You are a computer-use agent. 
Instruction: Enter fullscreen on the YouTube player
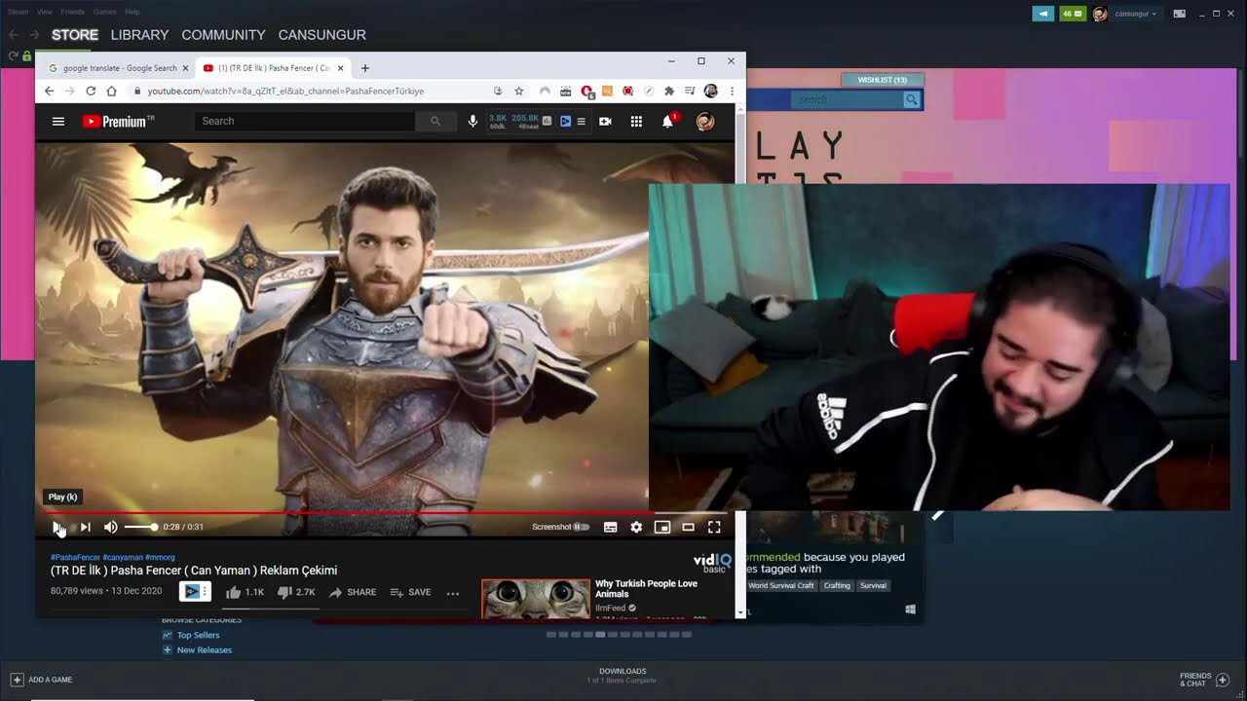[714, 527]
